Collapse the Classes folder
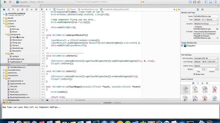This screenshot has width=220, height=123. pos(4,24)
